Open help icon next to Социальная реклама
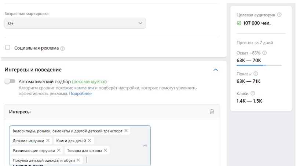Image resolution: width=296 pixels, height=166 pixels. point(62,48)
